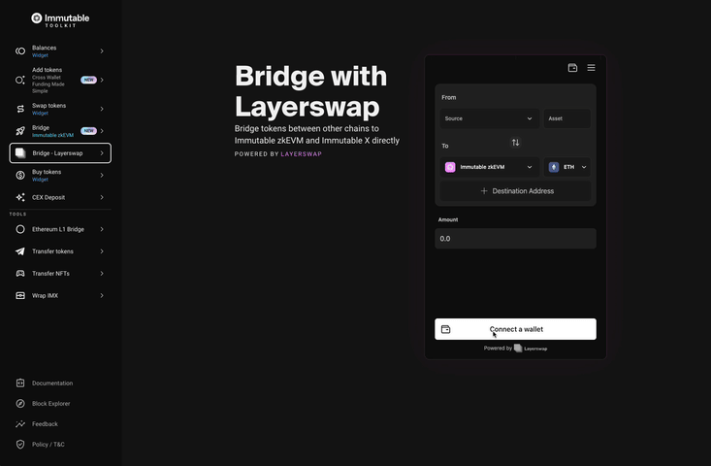Click Connect a wallet button
The width and height of the screenshot is (711, 466).
tap(516, 329)
